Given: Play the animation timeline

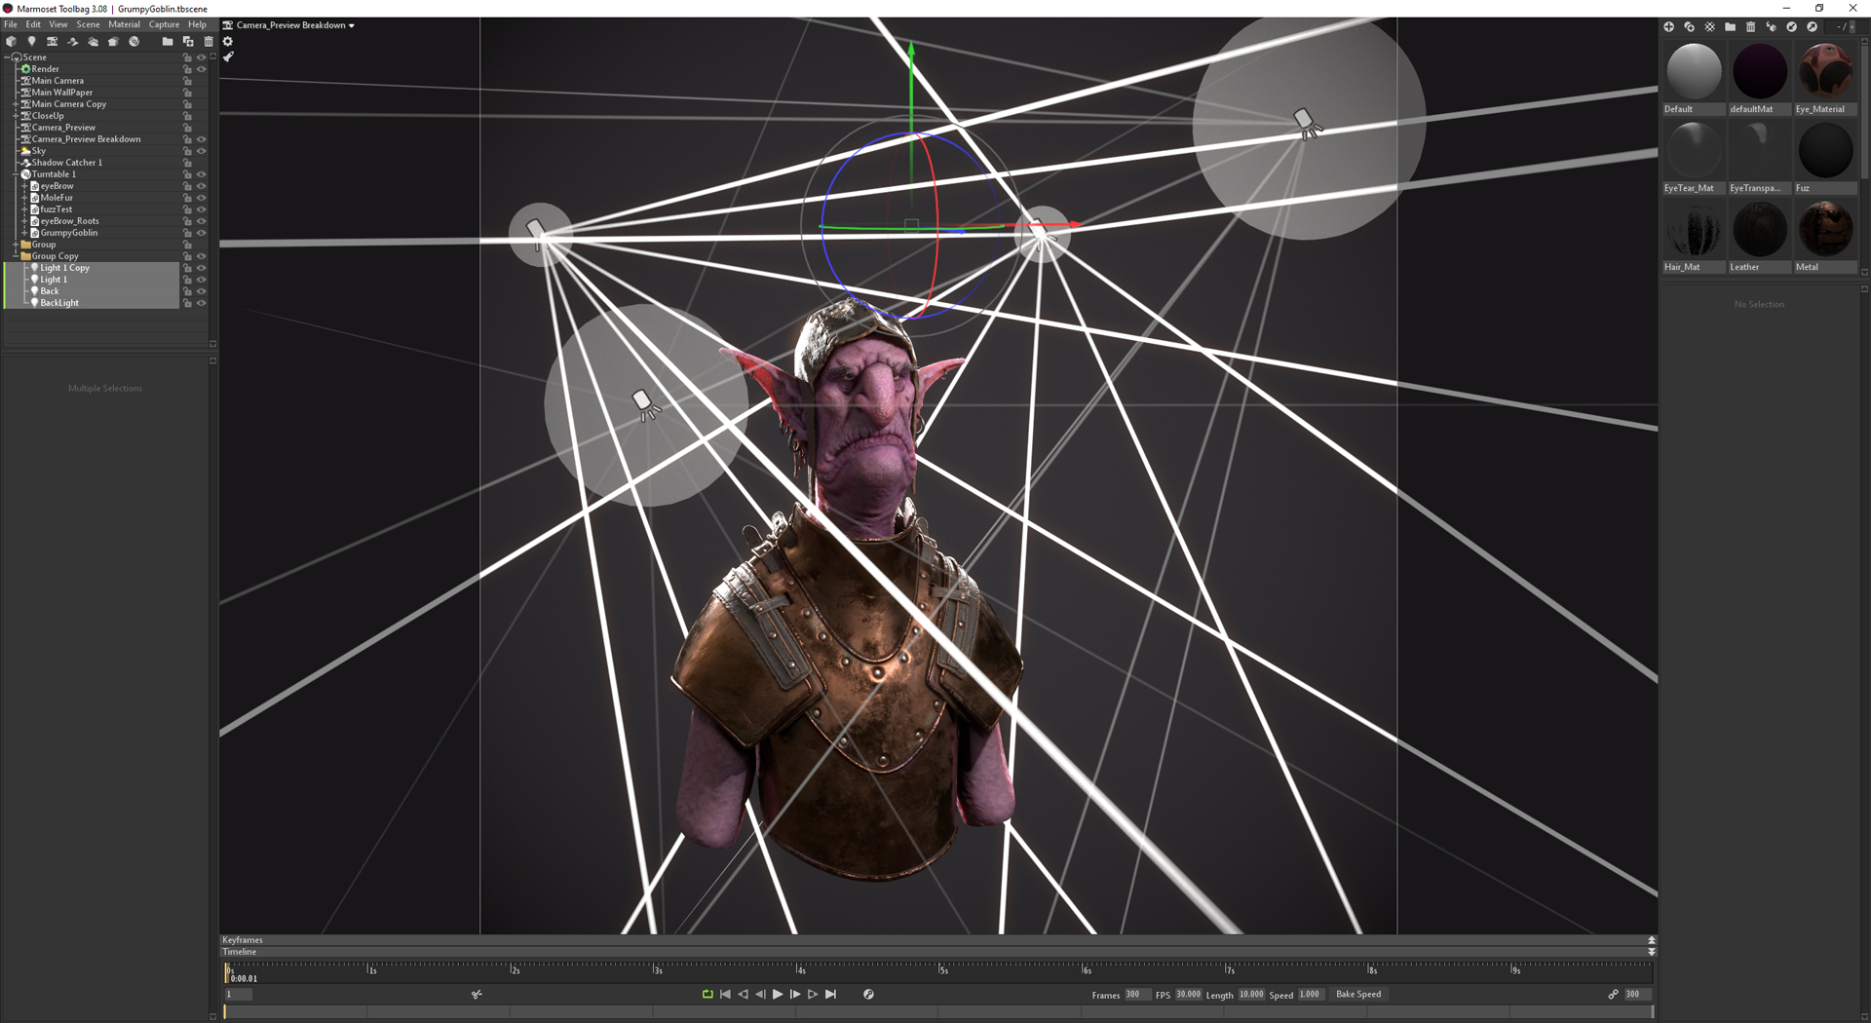Looking at the screenshot, I should coord(778,995).
